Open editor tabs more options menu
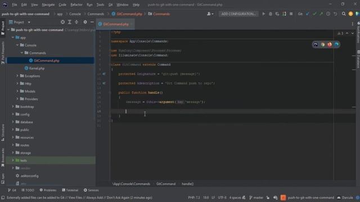Screen dimensions: 360x202 (353, 24)
